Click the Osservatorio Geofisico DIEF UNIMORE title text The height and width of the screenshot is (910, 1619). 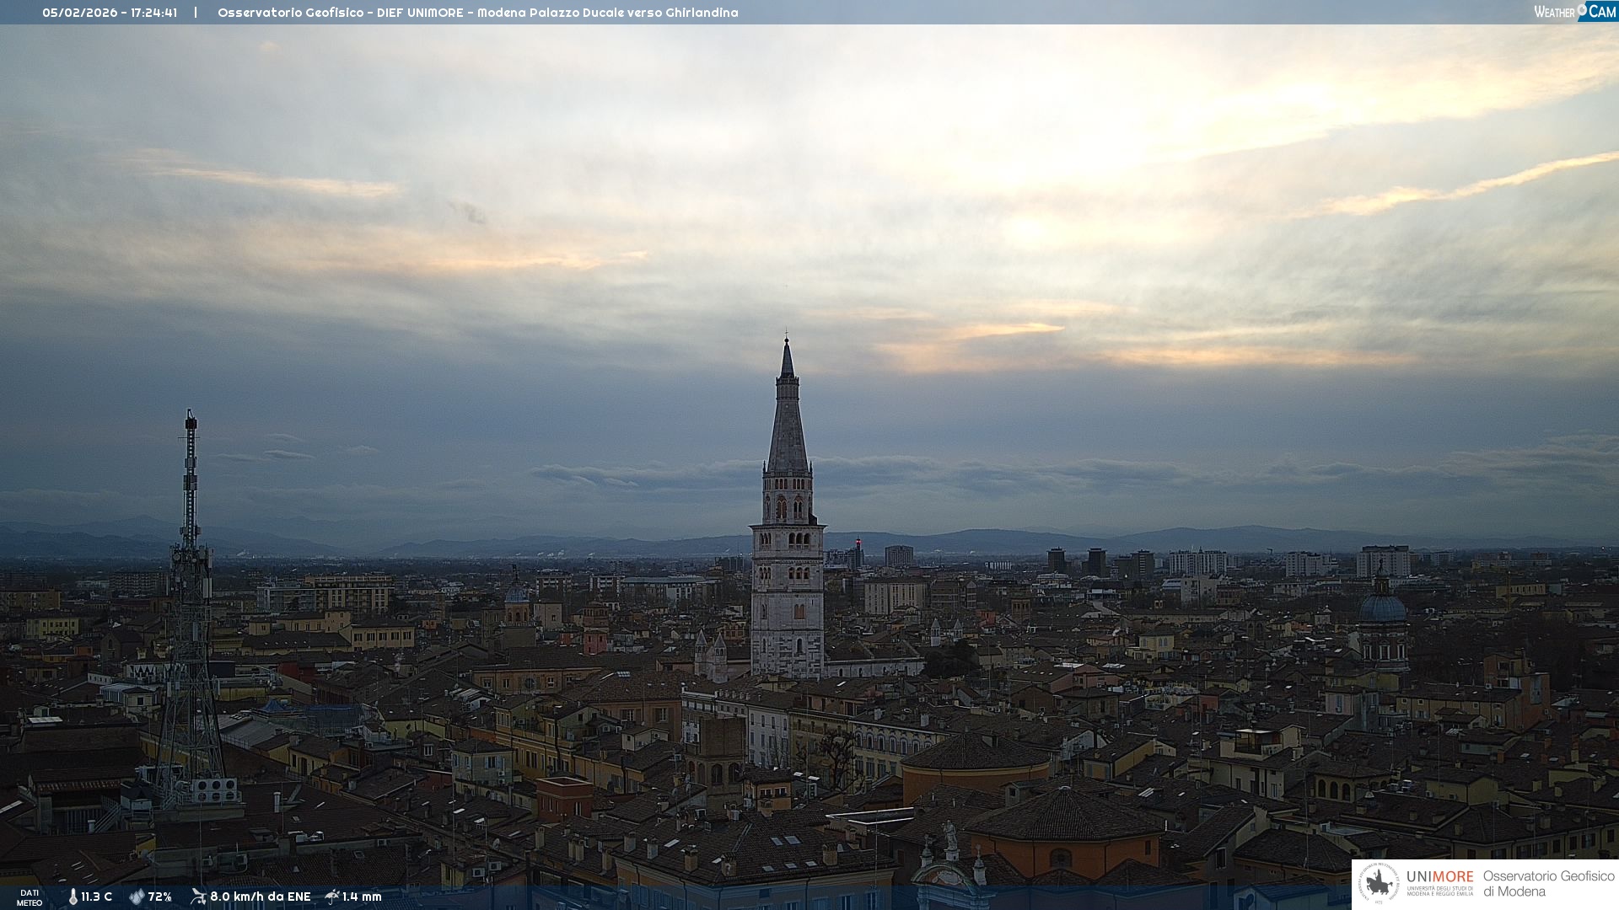[x=477, y=13]
